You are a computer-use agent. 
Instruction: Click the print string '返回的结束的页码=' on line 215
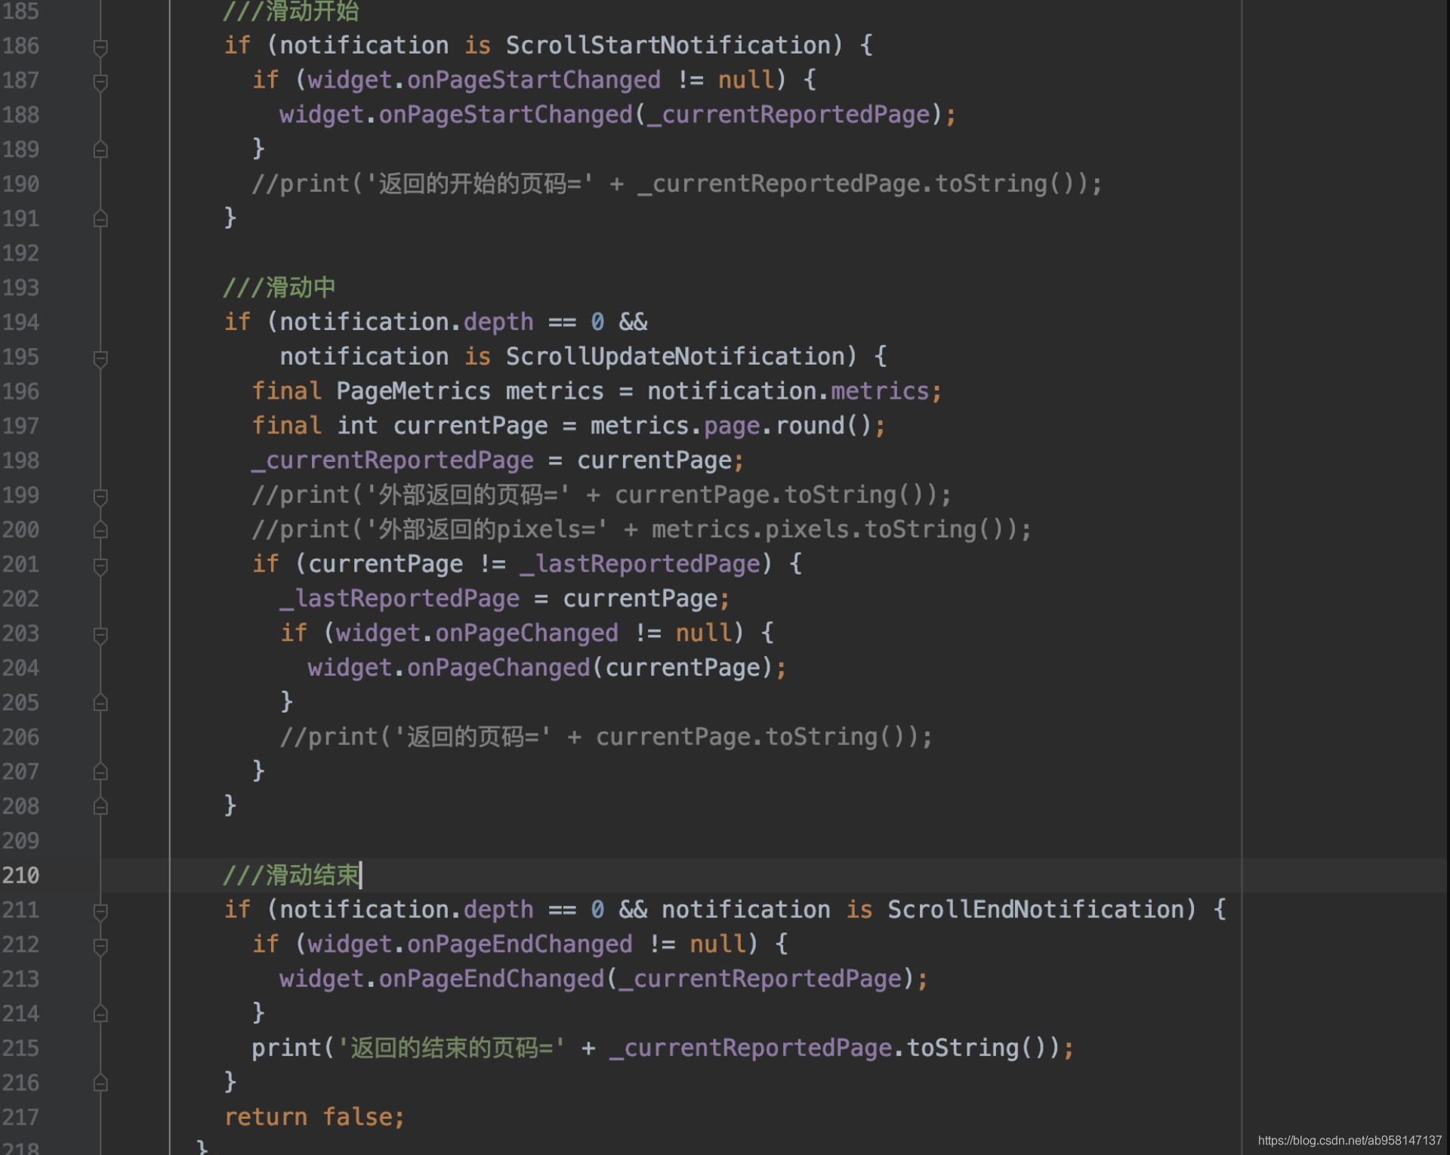451,1049
